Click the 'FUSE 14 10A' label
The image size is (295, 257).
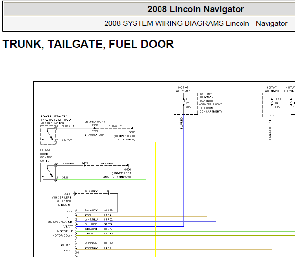click(x=278, y=103)
